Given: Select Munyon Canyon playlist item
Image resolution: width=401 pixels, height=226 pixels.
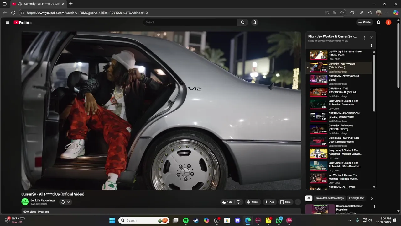Looking at the screenshot, I should (339, 154).
